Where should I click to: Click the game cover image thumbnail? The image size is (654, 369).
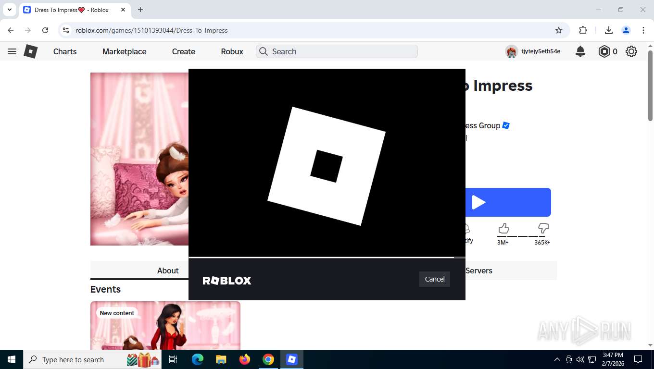point(139,159)
